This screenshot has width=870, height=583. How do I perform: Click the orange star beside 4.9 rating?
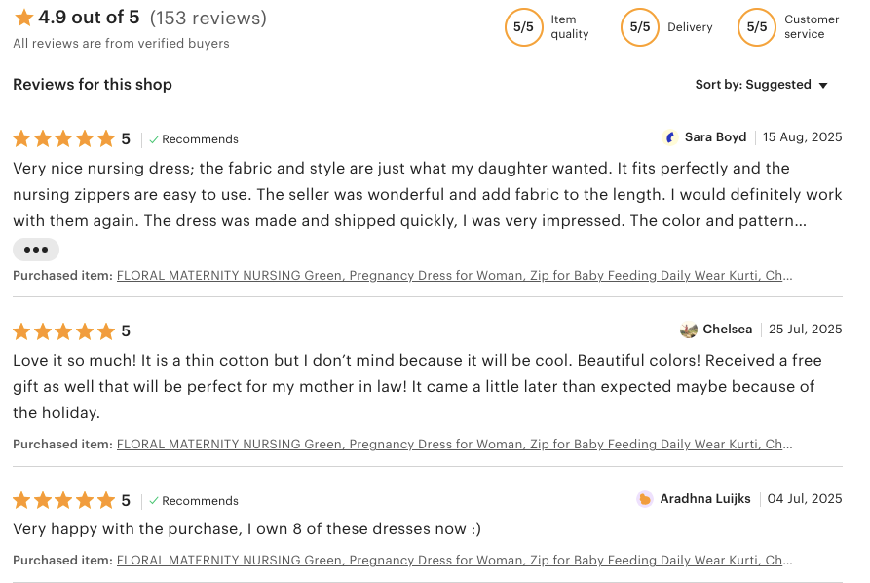[x=24, y=18]
